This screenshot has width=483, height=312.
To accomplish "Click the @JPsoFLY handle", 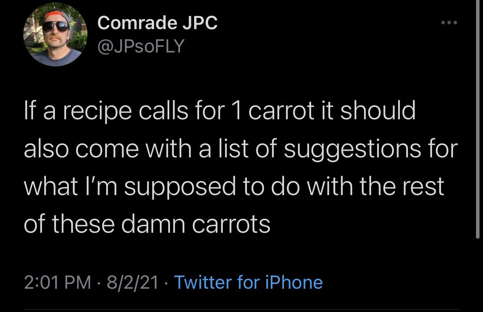I will point(141,46).
